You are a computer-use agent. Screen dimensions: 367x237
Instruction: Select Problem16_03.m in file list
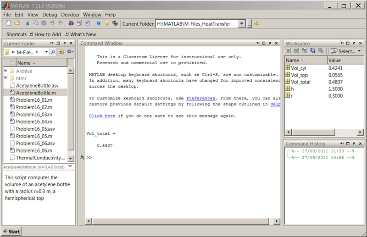pos(34,115)
